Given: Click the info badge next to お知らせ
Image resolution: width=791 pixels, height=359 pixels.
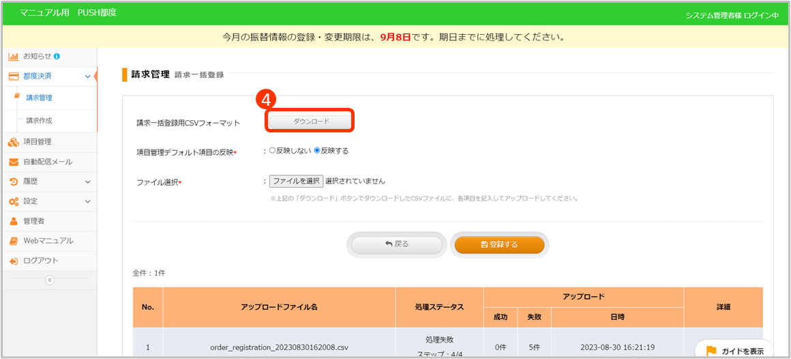Looking at the screenshot, I should tap(57, 56).
